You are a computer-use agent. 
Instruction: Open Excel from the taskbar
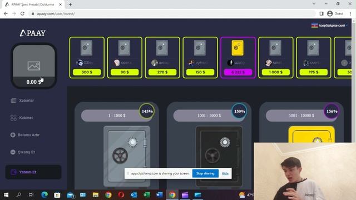coord(146,195)
